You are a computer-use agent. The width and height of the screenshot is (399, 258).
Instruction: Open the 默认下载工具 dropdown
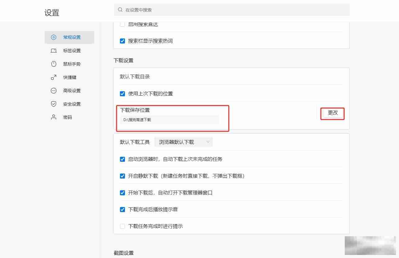pyautogui.click(x=184, y=142)
